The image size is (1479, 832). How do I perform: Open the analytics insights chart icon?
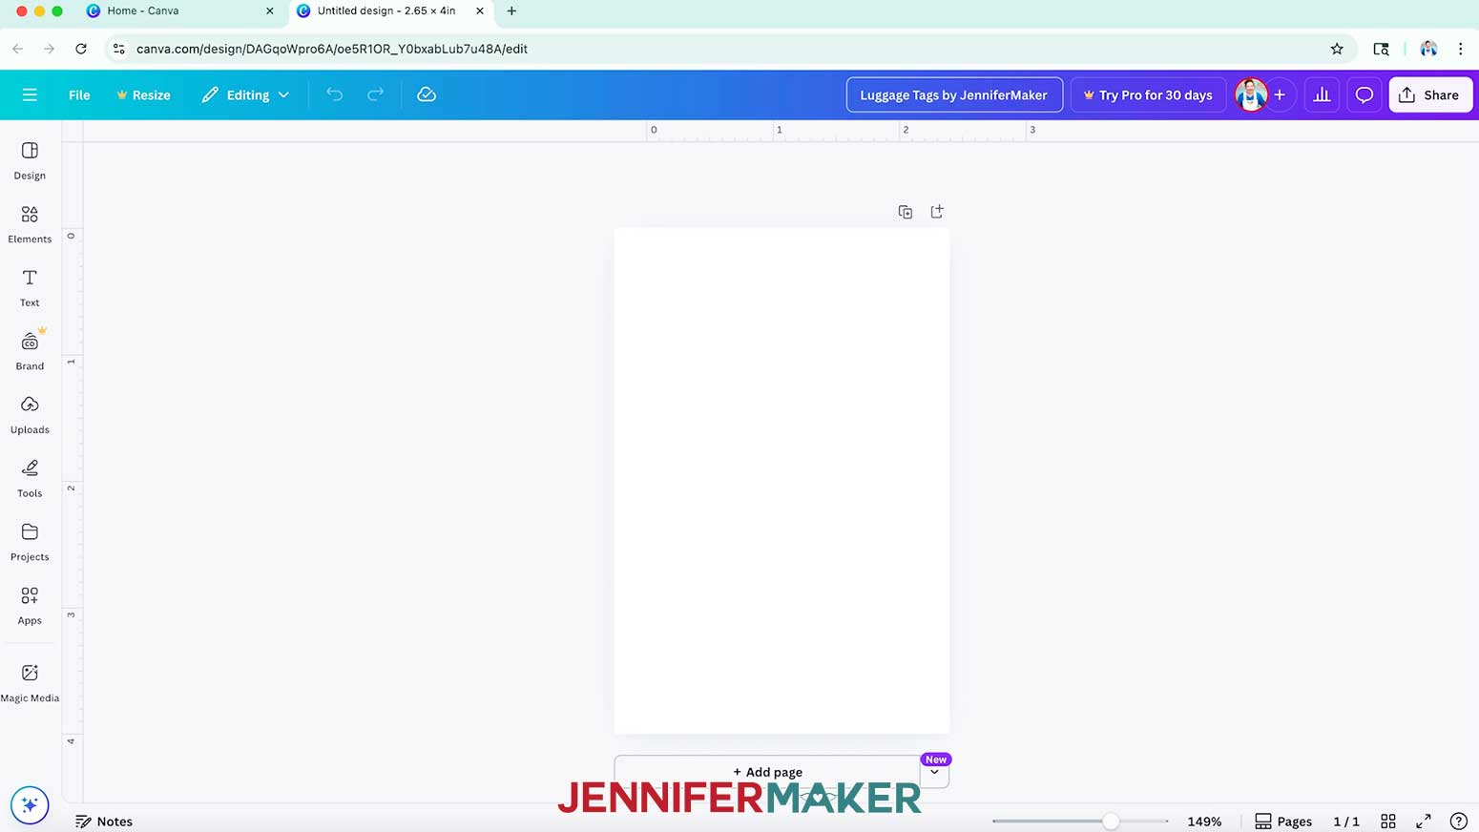point(1322,94)
